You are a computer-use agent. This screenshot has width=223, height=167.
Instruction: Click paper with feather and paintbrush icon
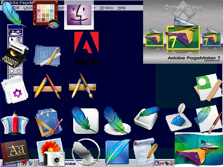pos(208,119)
